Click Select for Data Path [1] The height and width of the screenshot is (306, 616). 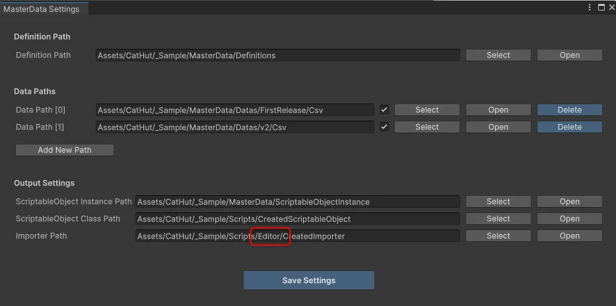click(427, 127)
